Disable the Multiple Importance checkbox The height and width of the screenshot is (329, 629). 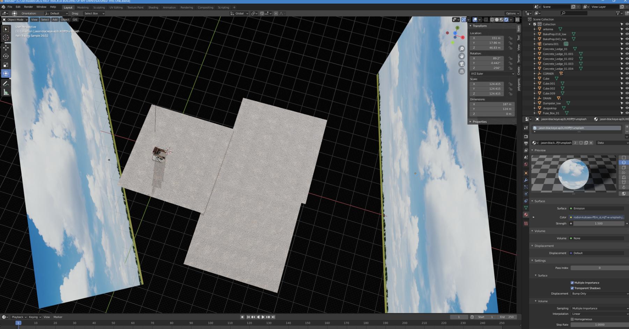coord(572,283)
